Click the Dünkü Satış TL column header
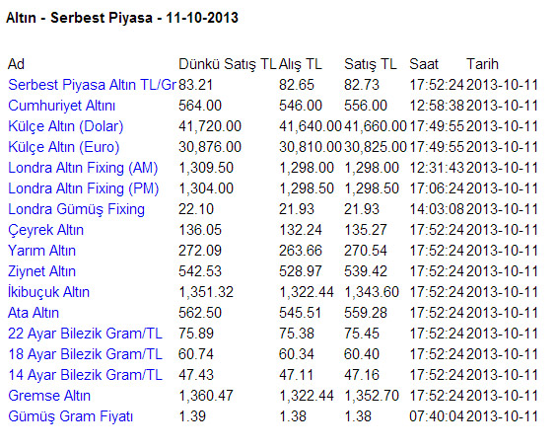 tap(228, 64)
